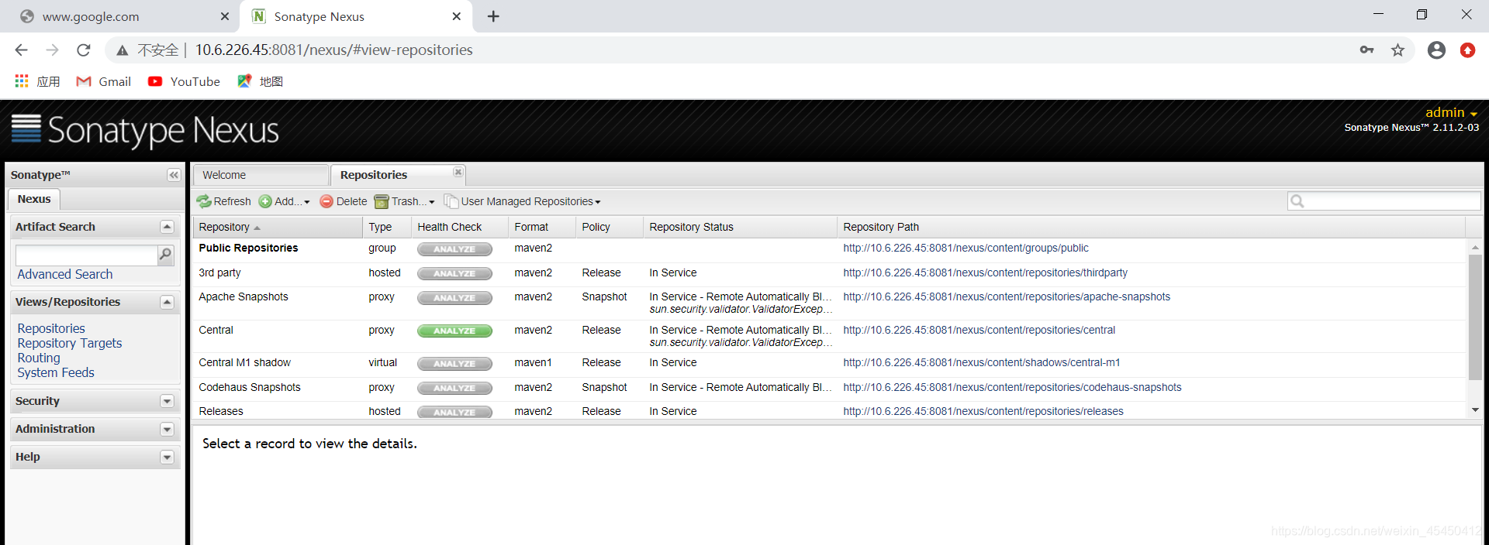Viewport: 1489px width, 545px height.
Task: Click Analyze for Releases repository
Action: pyautogui.click(x=454, y=413)
